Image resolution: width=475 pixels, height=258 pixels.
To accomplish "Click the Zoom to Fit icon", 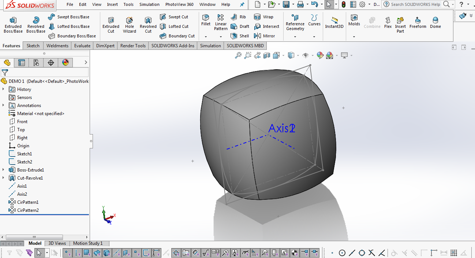I will pyautogui.click(x=238, y=55).
